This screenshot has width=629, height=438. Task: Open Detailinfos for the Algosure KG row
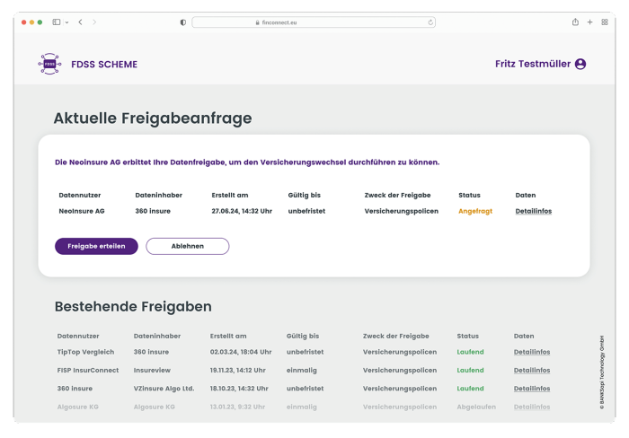point(532,407)
